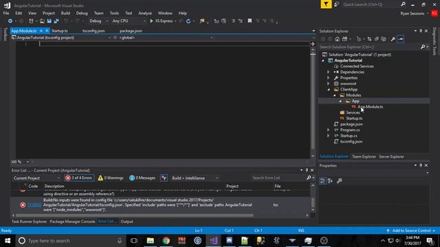This screenshot has height=247, width=440.
Task: Click Sync with Active Document icon
Action: click(369, 39)
